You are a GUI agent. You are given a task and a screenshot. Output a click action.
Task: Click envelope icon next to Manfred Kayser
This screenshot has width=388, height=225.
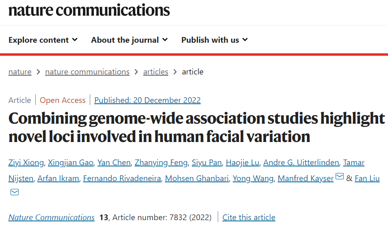click(340, 177)
